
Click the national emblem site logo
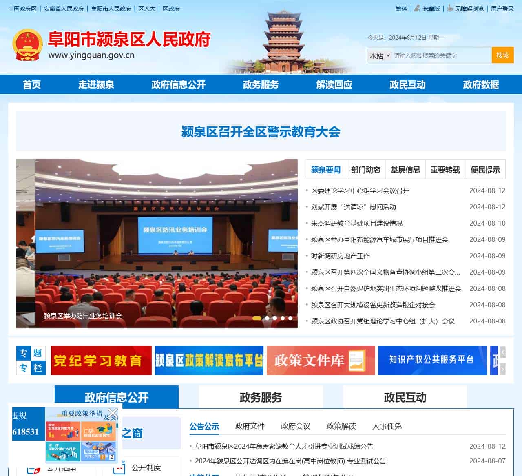[29, 44]
